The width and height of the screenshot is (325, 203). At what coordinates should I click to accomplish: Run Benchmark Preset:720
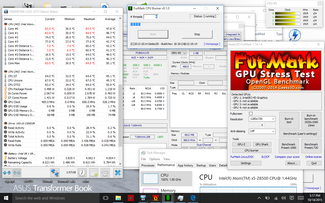[x=311, y=146]
